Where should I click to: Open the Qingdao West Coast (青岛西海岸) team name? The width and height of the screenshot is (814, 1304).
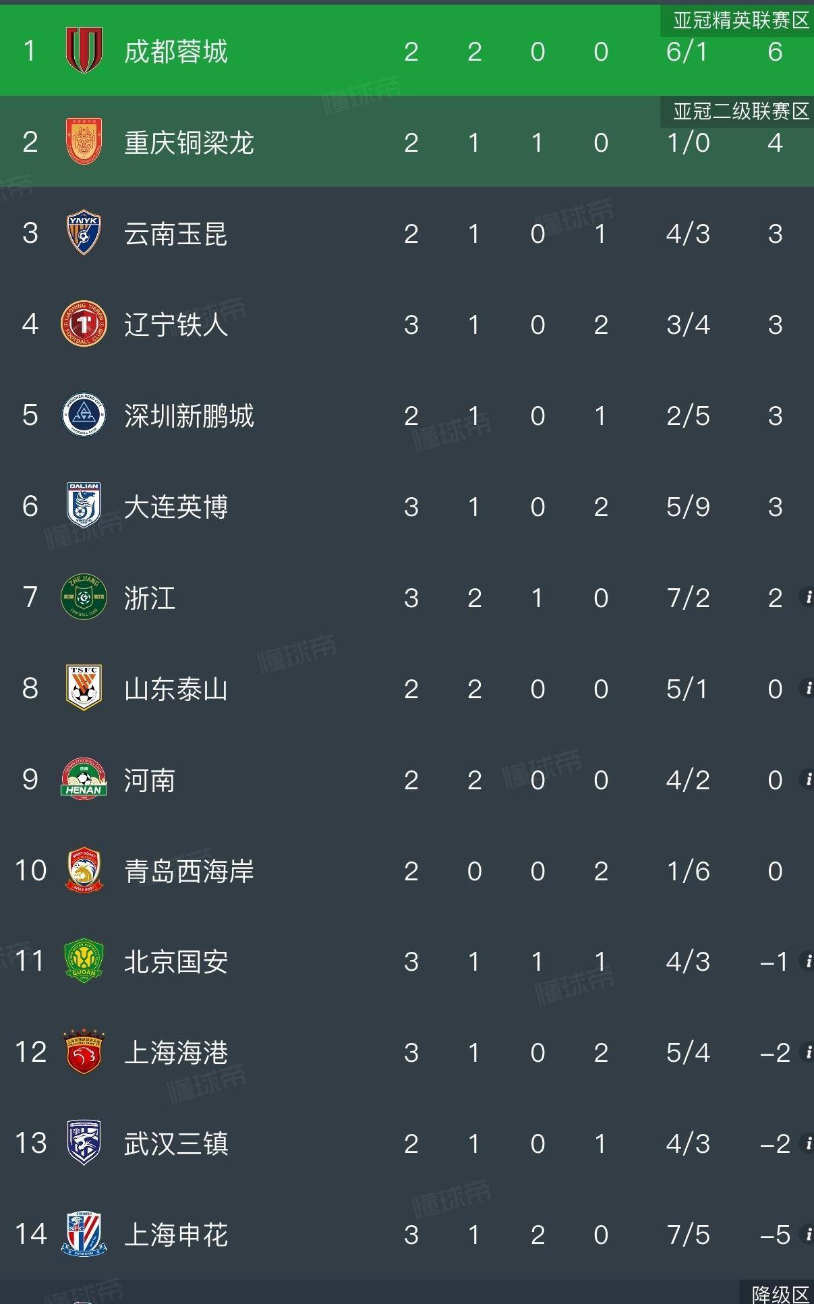point(189,871)
